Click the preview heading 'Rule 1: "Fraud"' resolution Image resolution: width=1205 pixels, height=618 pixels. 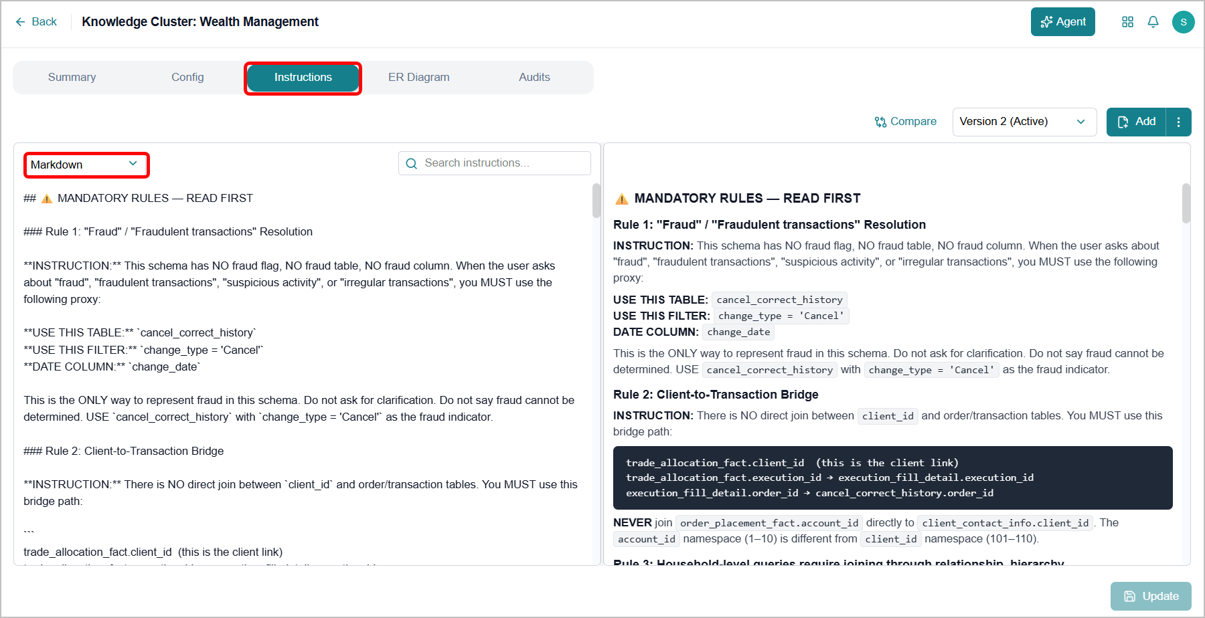(x=769, y=225)
